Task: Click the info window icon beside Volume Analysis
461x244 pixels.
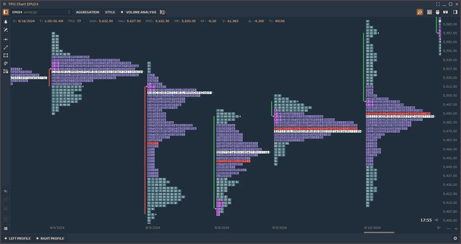Action: [x=163, y=12]
